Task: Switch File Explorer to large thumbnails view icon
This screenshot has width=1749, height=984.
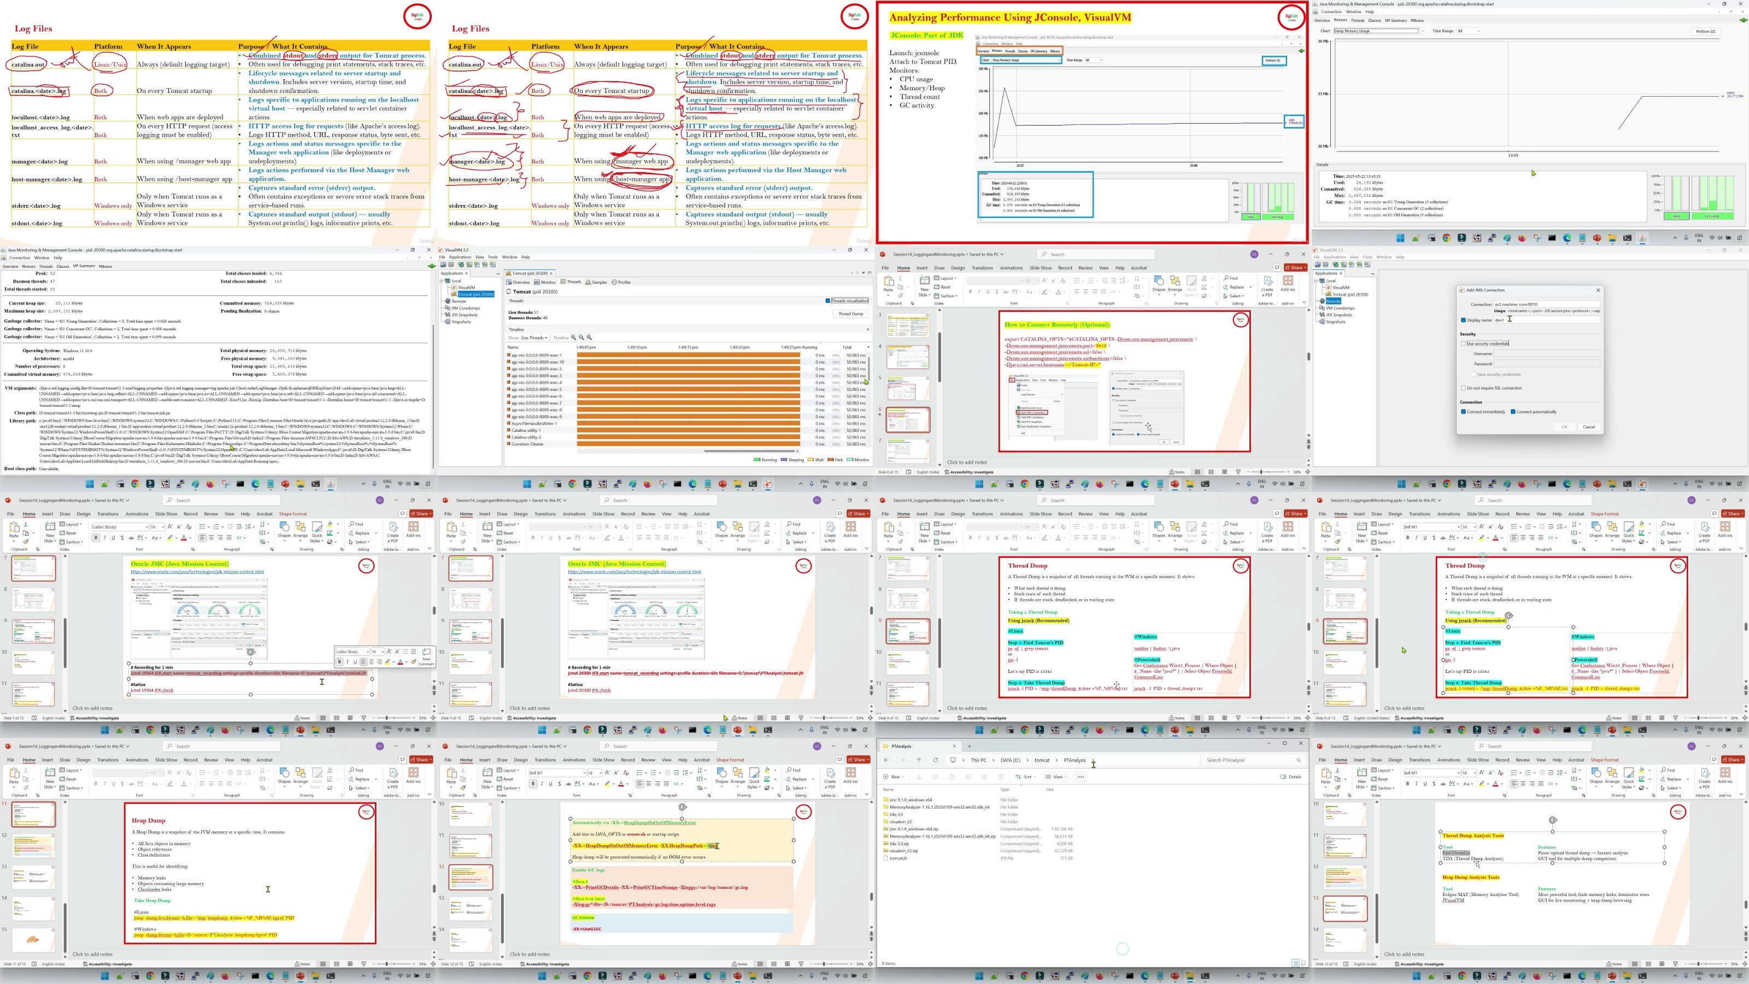Action: (x=1304, y=963)
